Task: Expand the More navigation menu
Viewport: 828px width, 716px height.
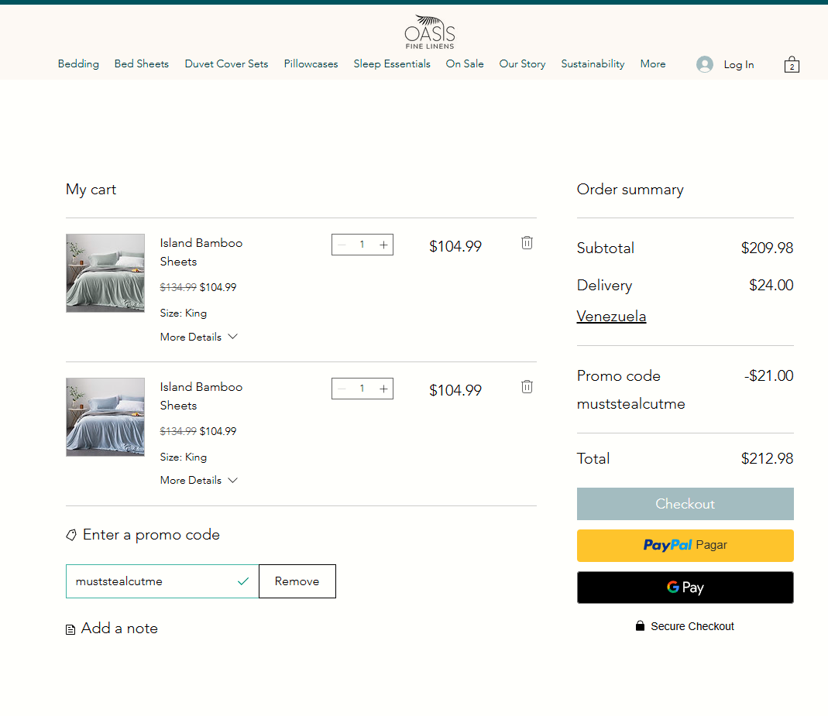Action: pos(653,63)
